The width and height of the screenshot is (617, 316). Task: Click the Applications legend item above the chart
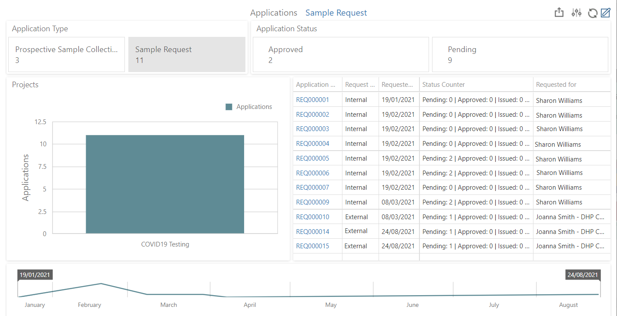point(249,106)
